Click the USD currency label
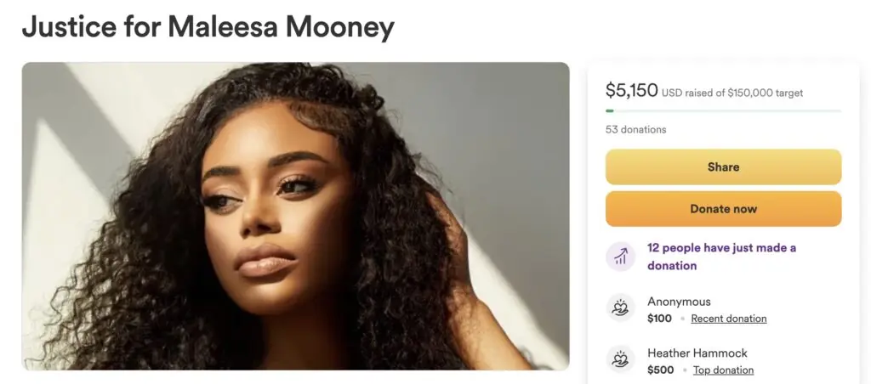871x384 pixels. 672,93
